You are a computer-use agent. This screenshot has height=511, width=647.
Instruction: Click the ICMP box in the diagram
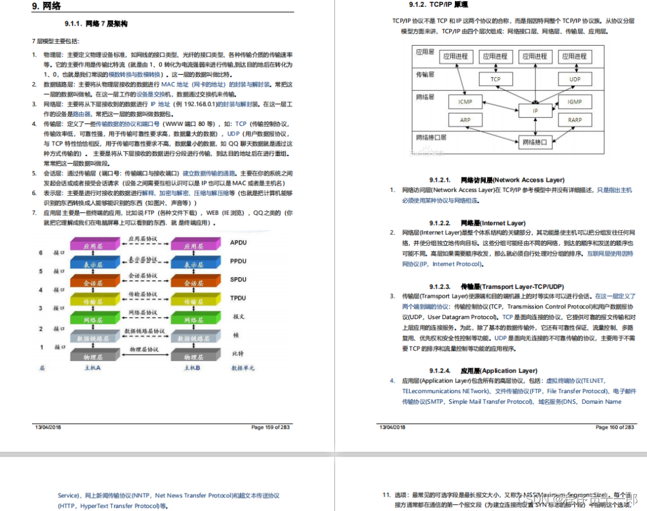point(465,102)
